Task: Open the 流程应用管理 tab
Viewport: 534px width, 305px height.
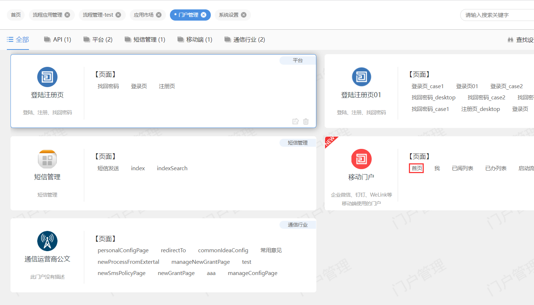Action: (47, 15)
